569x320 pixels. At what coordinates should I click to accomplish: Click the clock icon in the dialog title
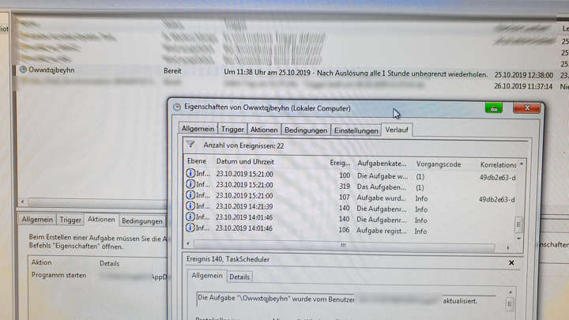click(177, 107)
